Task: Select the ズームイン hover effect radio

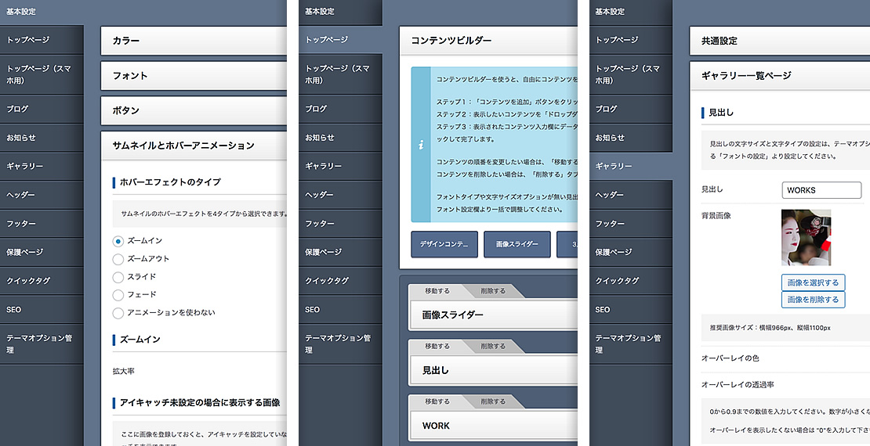Action: point(118,241)
